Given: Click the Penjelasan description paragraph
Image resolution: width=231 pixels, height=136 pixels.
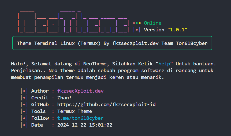Looking at the screenshot, I should (x=112, y=74).
